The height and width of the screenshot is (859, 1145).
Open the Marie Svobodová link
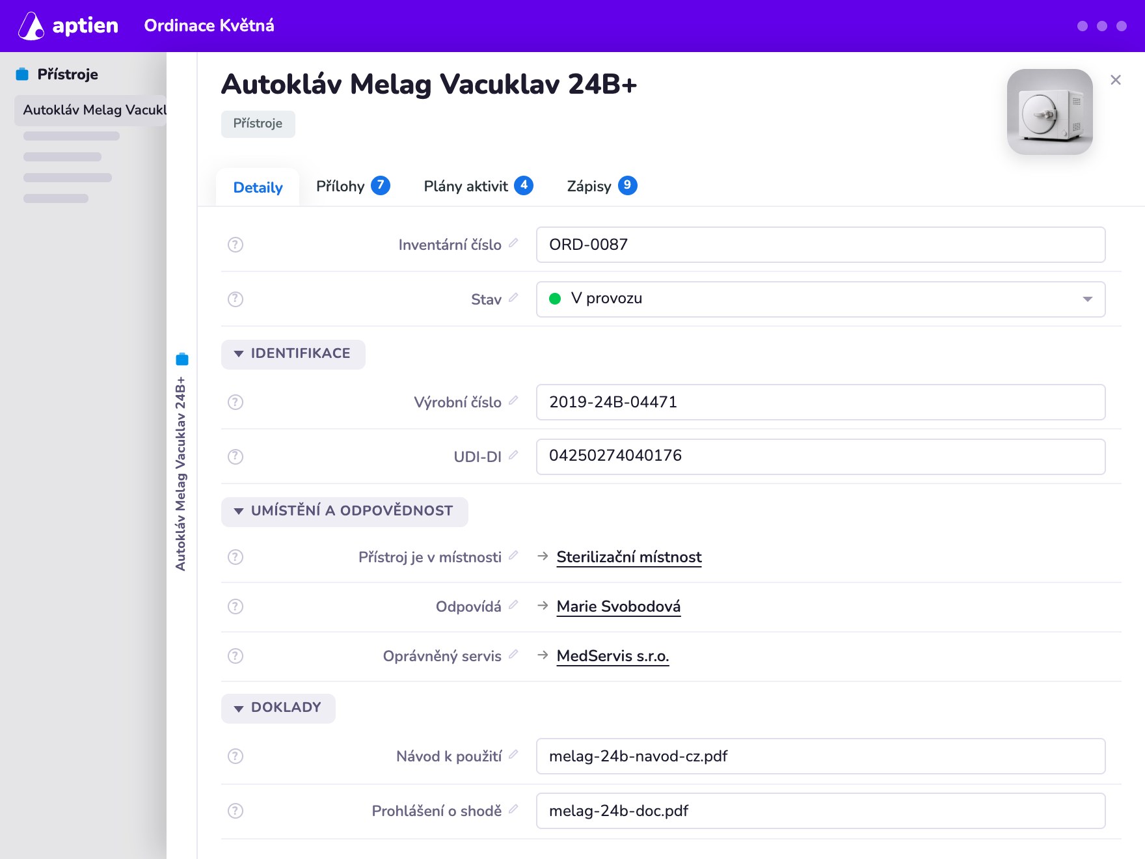(618, 607)
